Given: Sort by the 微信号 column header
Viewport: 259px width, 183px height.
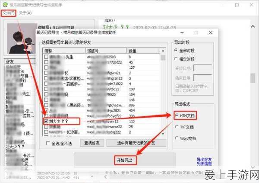Looking at the screenshot, I should pos(106,51).
